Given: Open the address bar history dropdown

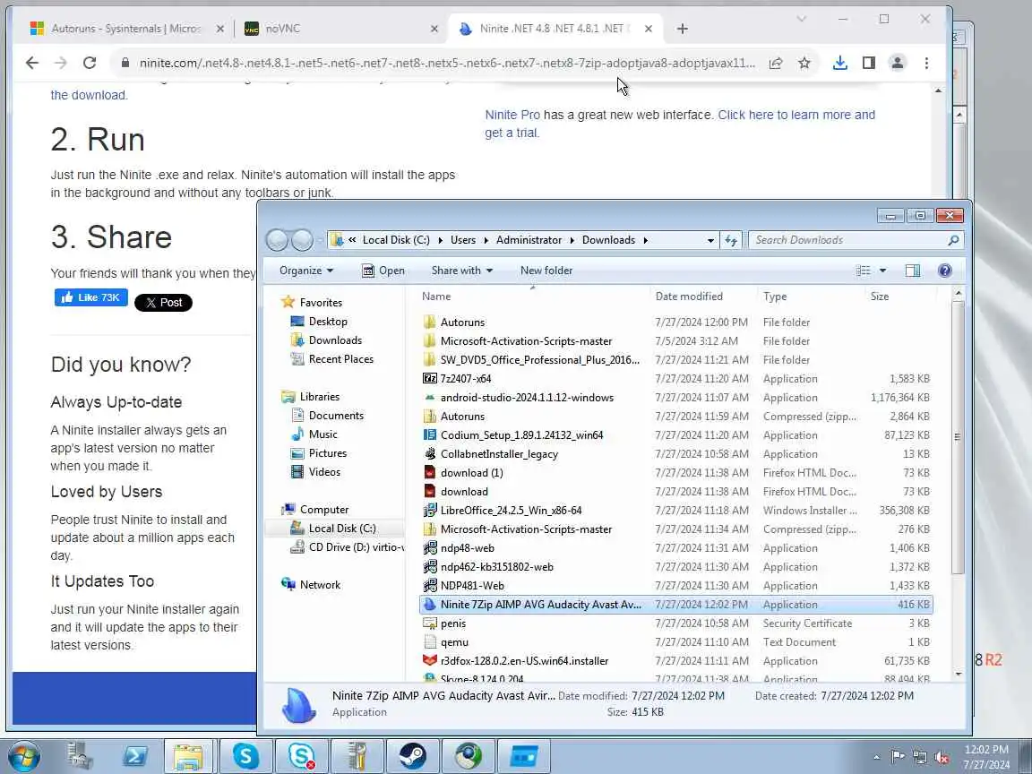Looking at the screenshot, I should 710,240.
